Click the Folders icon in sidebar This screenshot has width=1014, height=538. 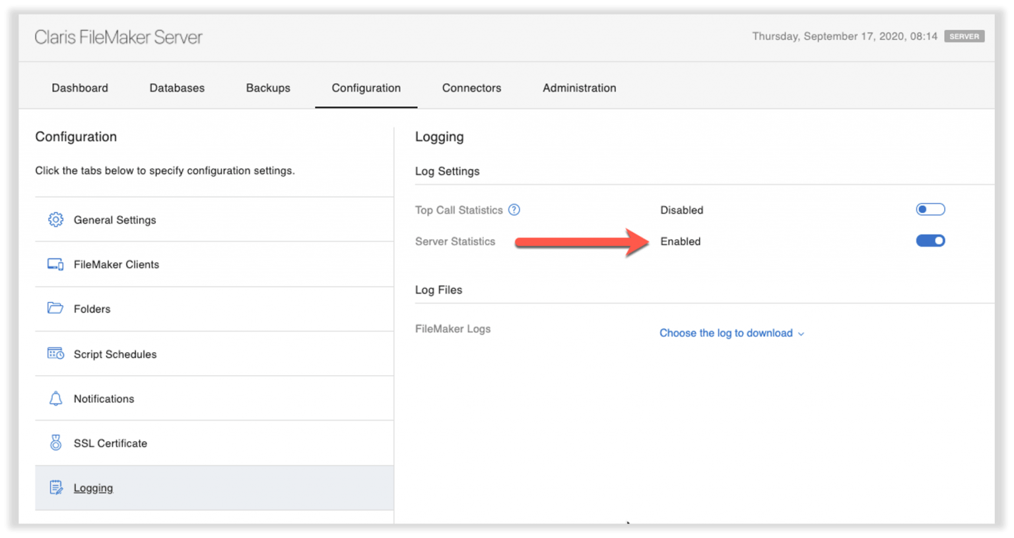pyautogui.click(x=55, y=309)
